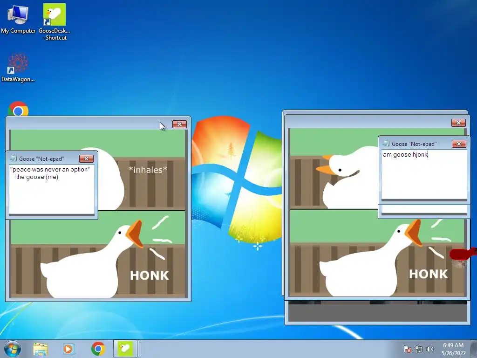Close the Not-epad containing am goose hjonk
The height and width of the screenshot is (358, 477).
click(x=459, y=144)
